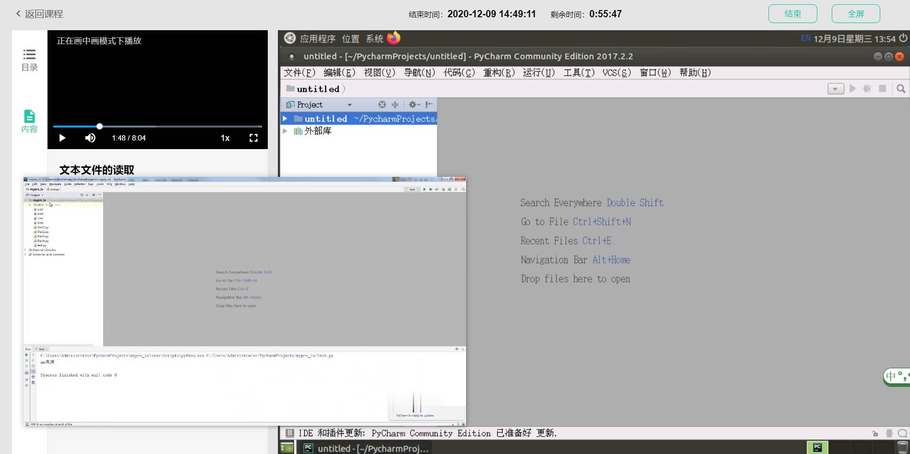Click Go to File Ctrl+Shift+N hint
The height and width of the screenshot is (454, 910).
click(576, 221)
